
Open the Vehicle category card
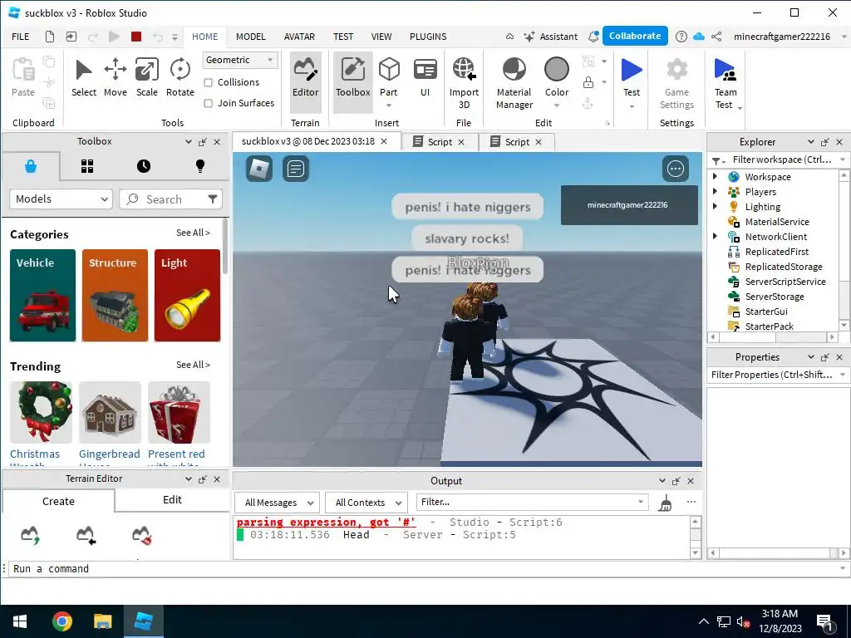(x=43, y=295)
